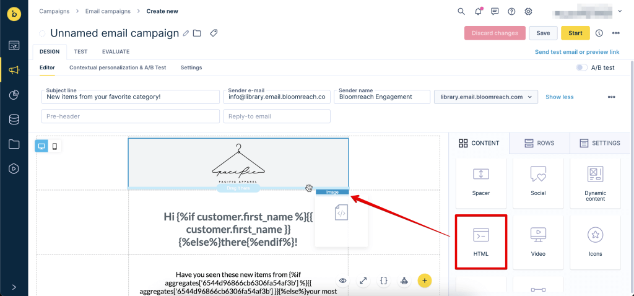This screenshot has height=296, width=634.
Task: Switch to desktop preview mode
Action: pyautogui.click(x=42, y=146)
